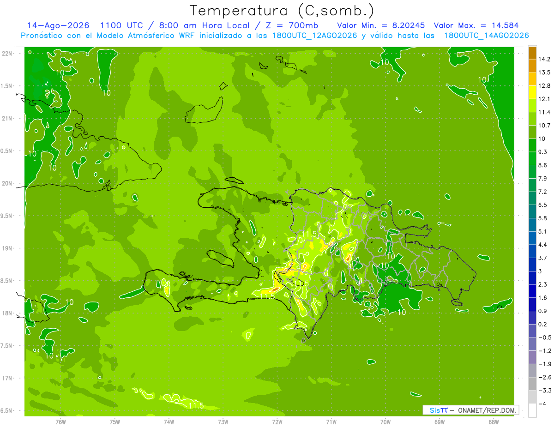Viewport: 554px width, 428px height.
Task: Click the "13.5" colorbar label
Action: coord(545,72)
